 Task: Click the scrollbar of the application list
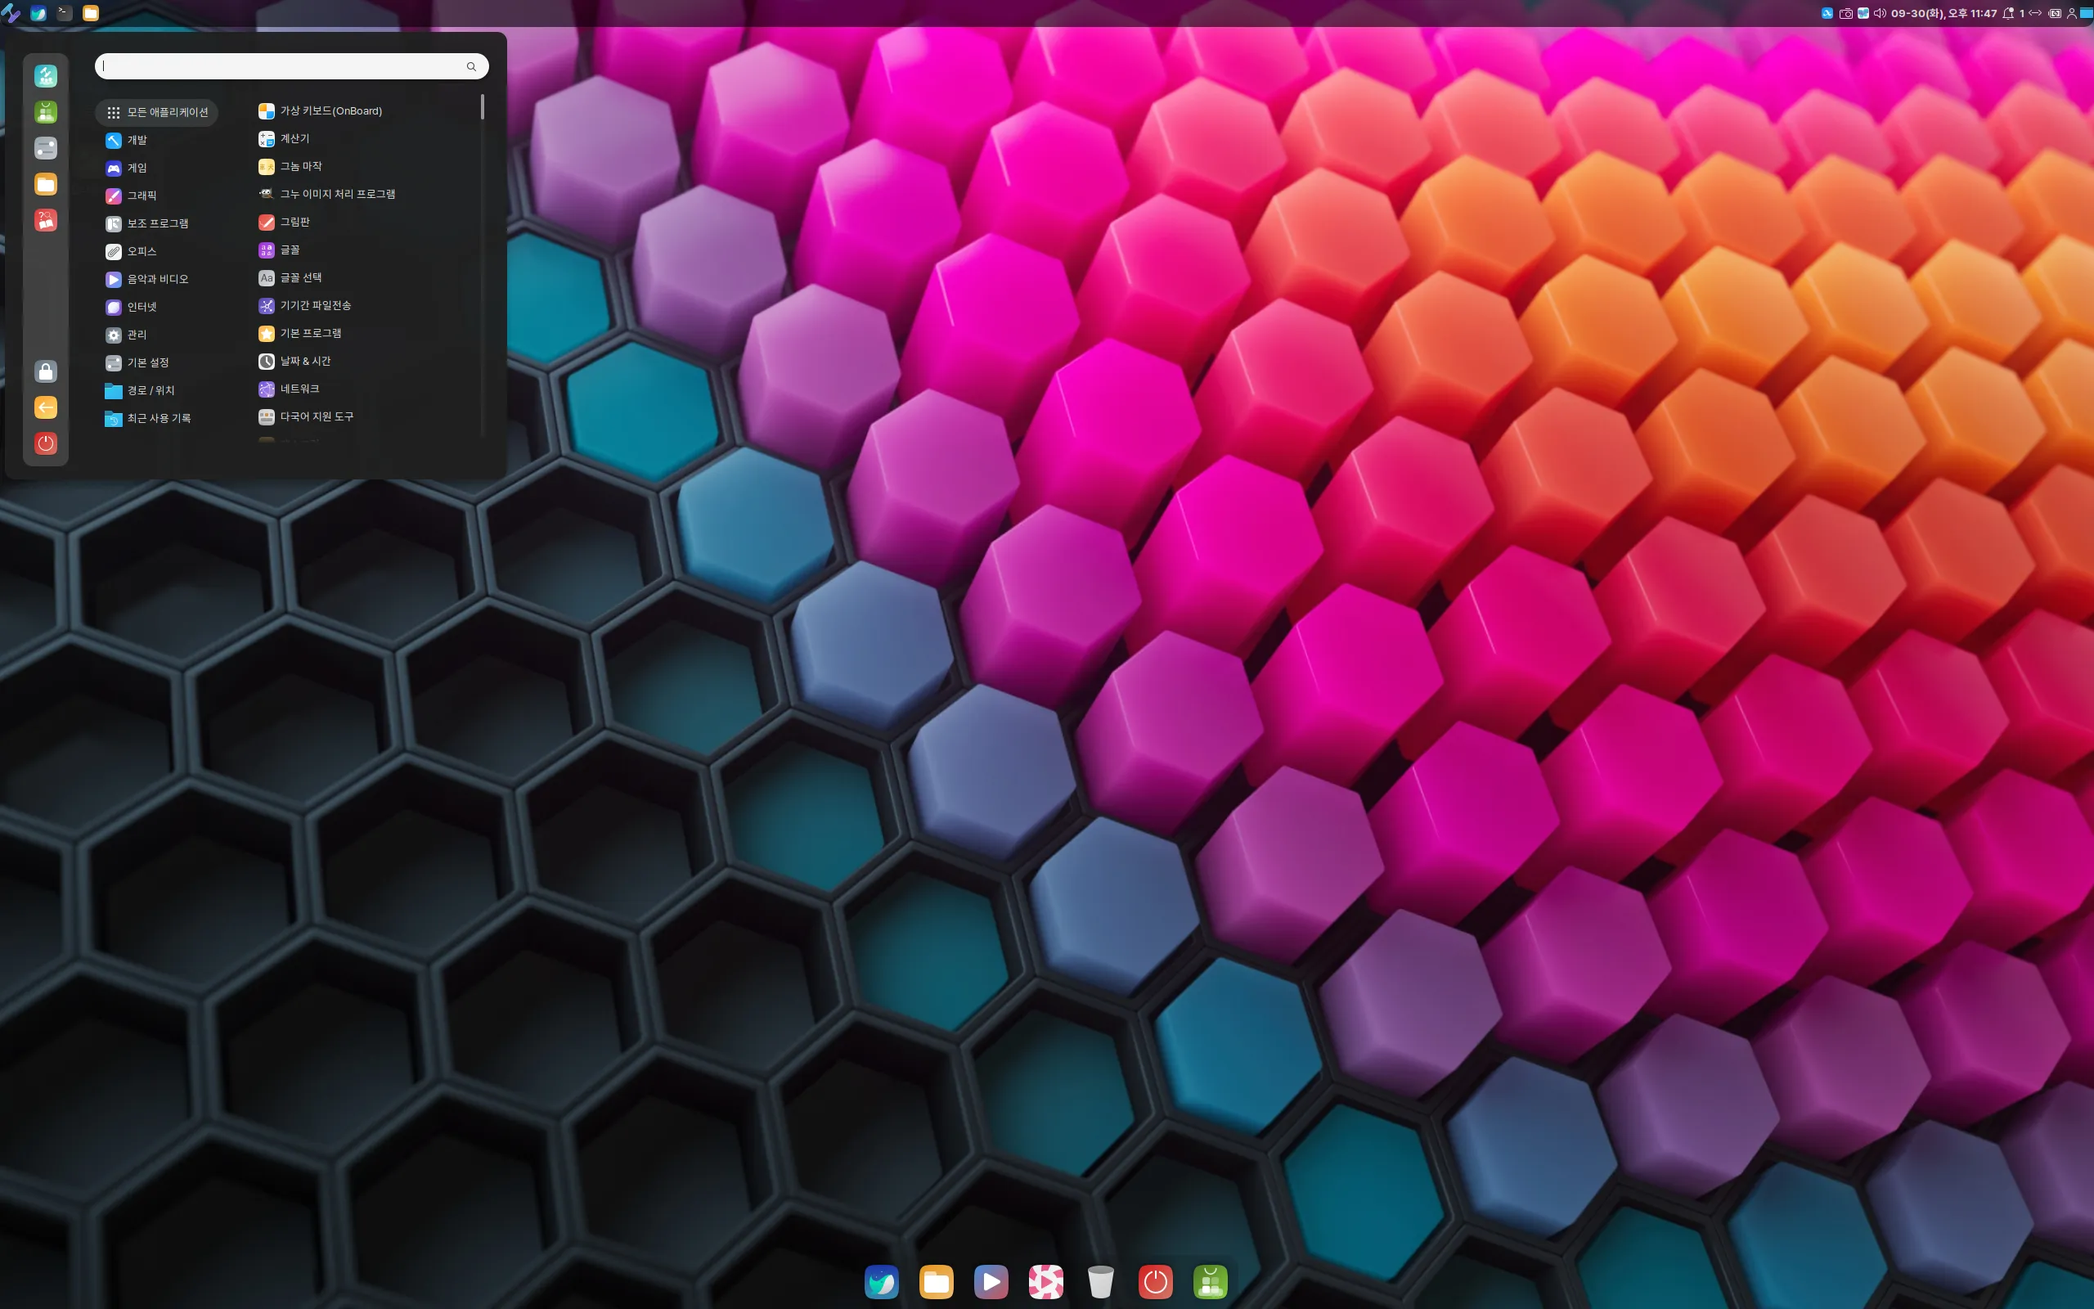[483, 108]
